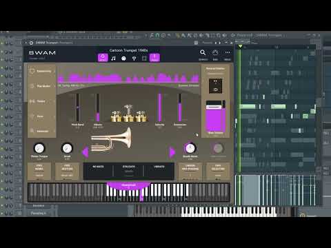331x248 pixels.
Task: Click the purple Transpose handle above keyboard
Action: [x=128, y=185]
